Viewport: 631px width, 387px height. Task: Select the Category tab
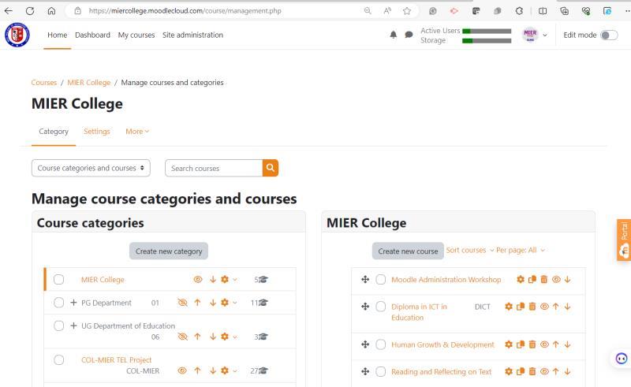click(54, 131)
